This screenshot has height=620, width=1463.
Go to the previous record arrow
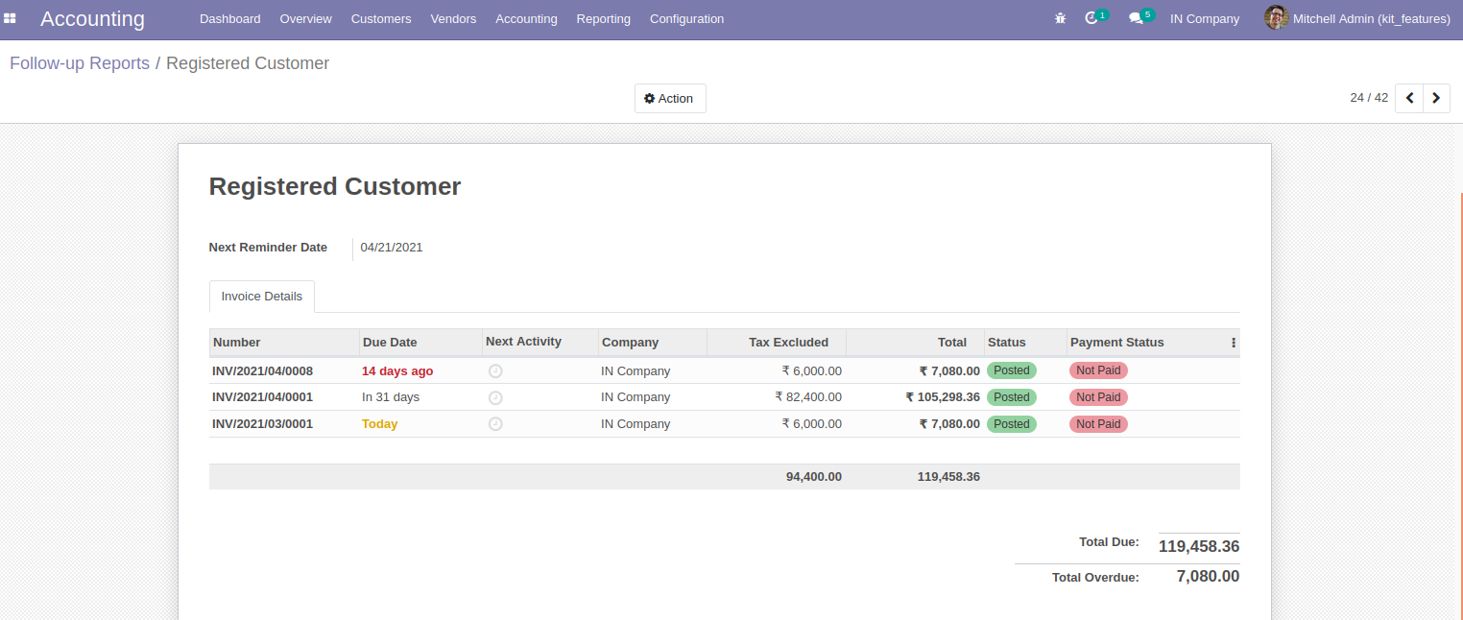1409,98
